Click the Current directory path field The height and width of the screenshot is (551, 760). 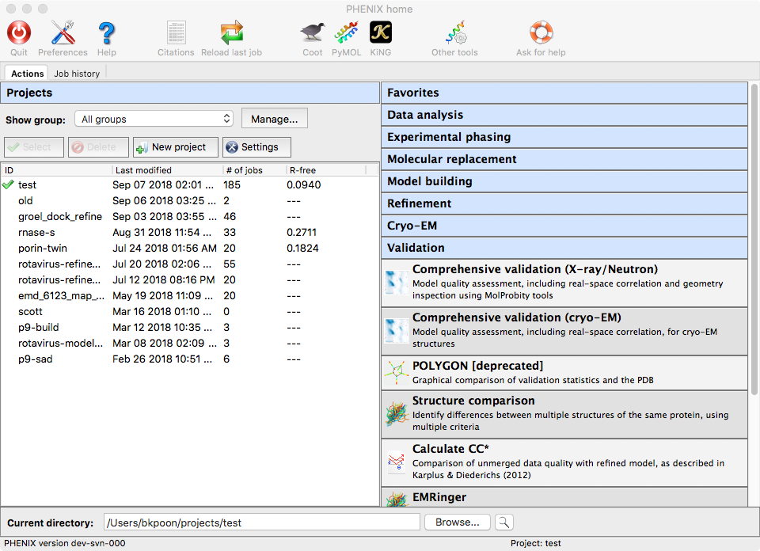(x=262, y=522)
